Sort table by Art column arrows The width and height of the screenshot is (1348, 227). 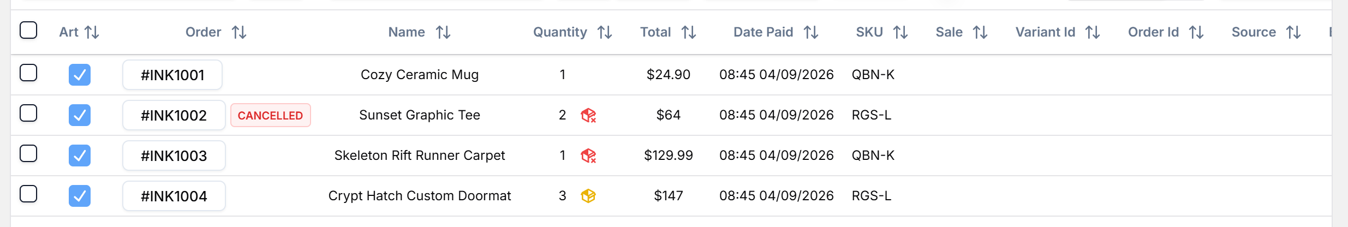92,32
